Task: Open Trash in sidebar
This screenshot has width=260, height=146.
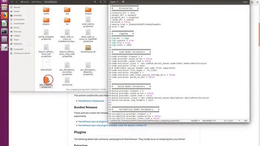Action: click(16, 40)
